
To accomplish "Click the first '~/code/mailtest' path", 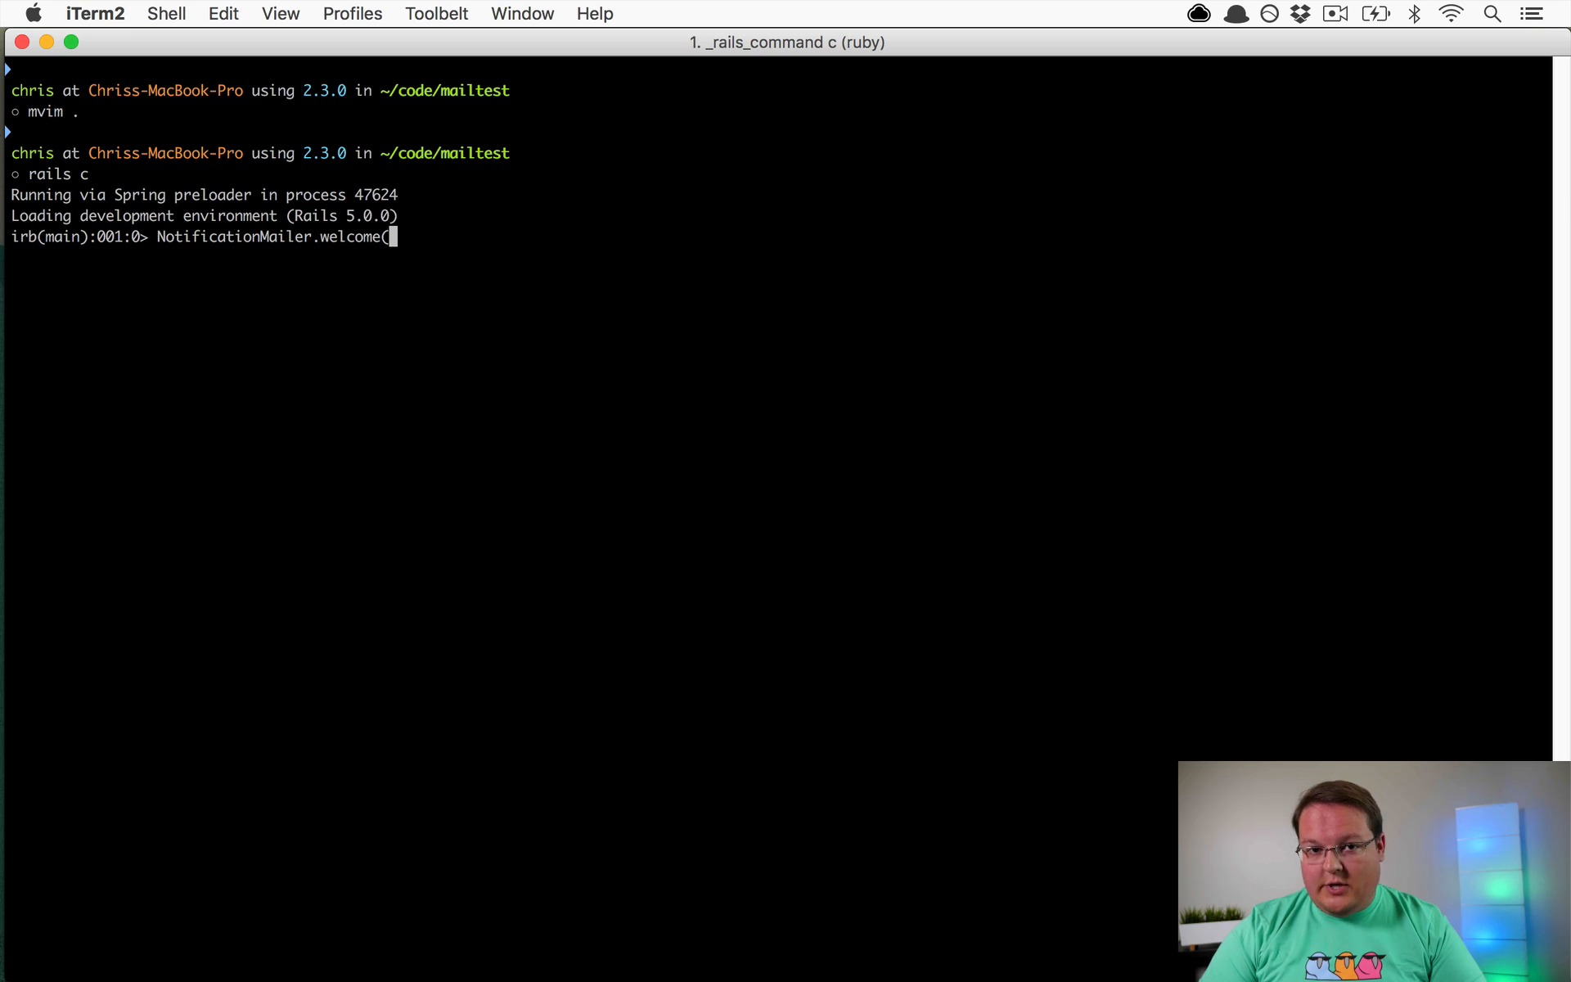I will pyautogui.click(x=444, y=90).
